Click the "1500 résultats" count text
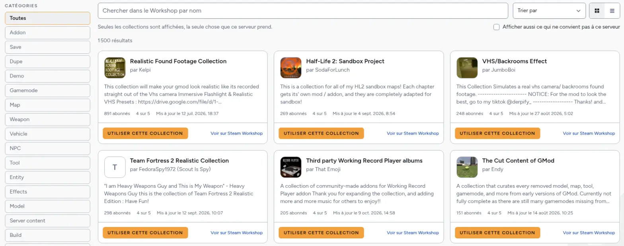Viewport: 624px width, 246px height. point(115,41)
